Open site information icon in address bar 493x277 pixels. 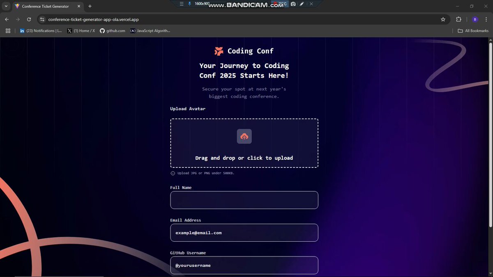click(42, 19)
